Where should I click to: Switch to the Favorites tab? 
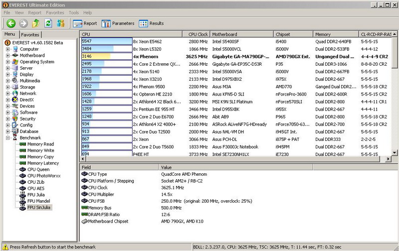pos(30,35)
